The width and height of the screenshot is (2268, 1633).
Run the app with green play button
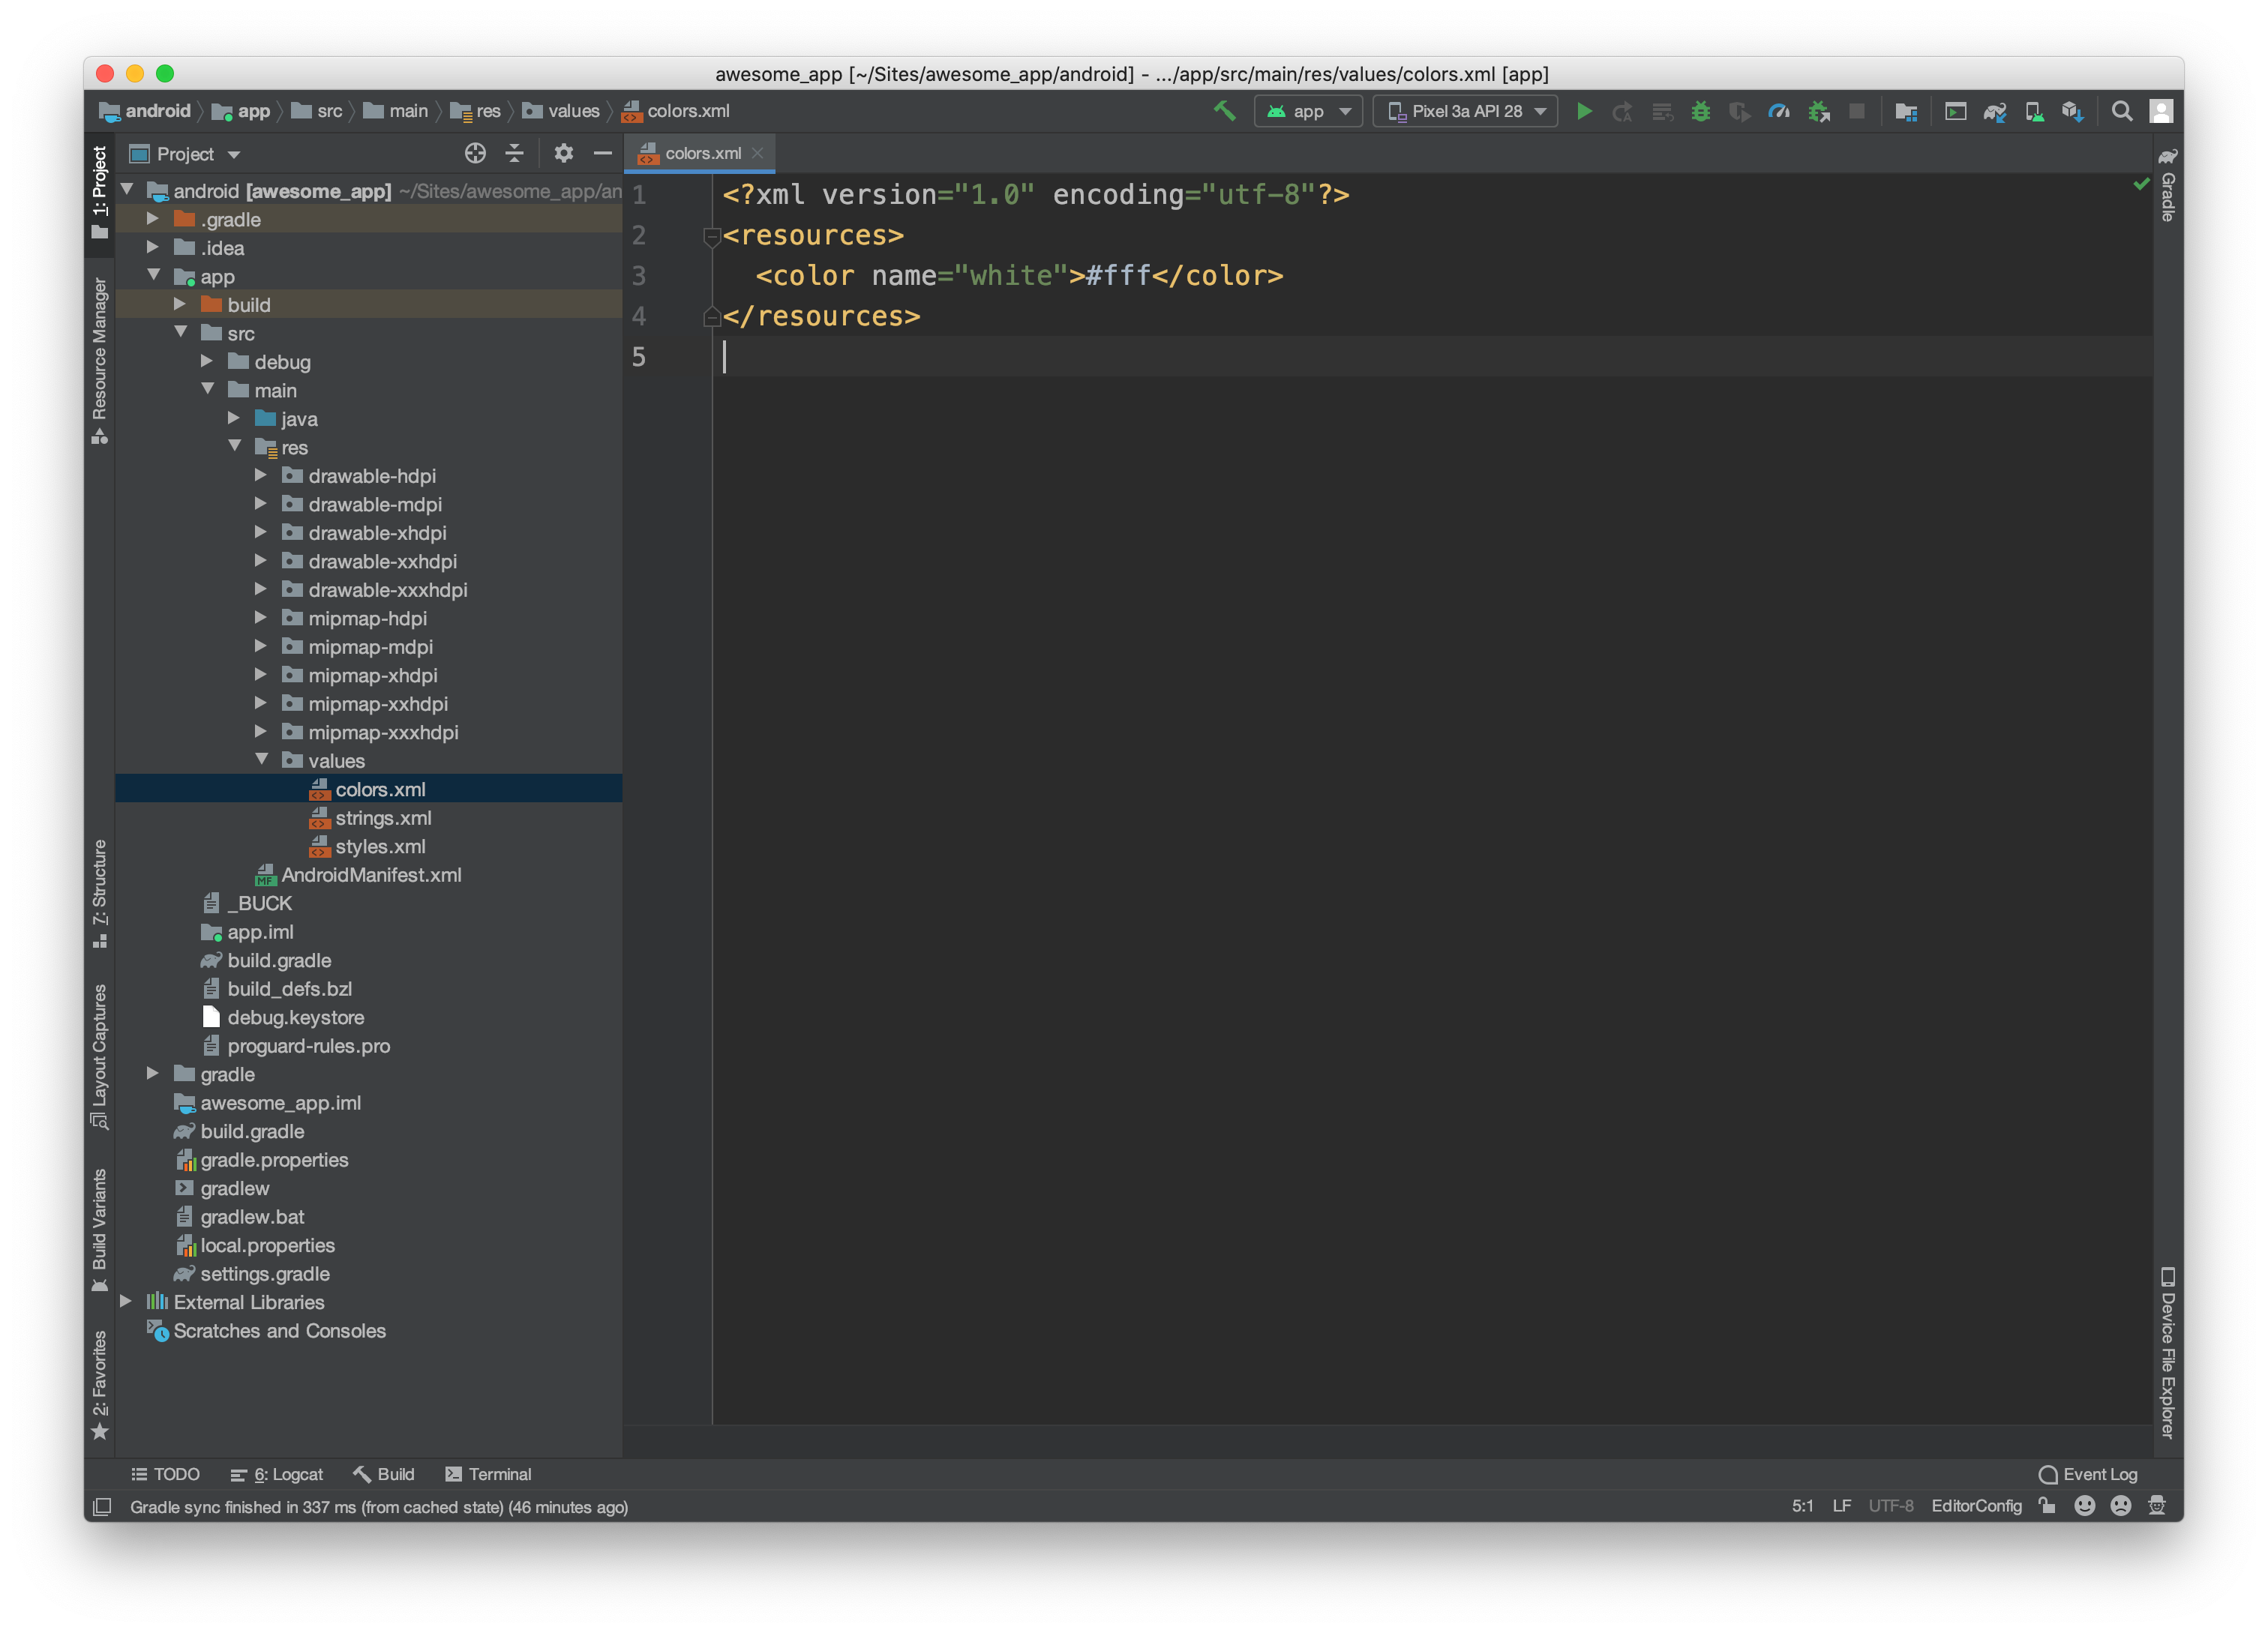(x=1584, y=111)
